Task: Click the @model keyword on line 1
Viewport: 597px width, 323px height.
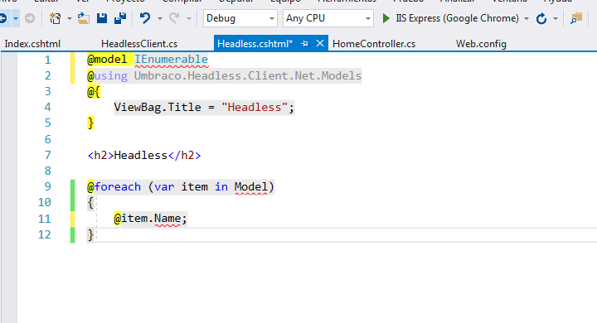Action: (107, 60)
